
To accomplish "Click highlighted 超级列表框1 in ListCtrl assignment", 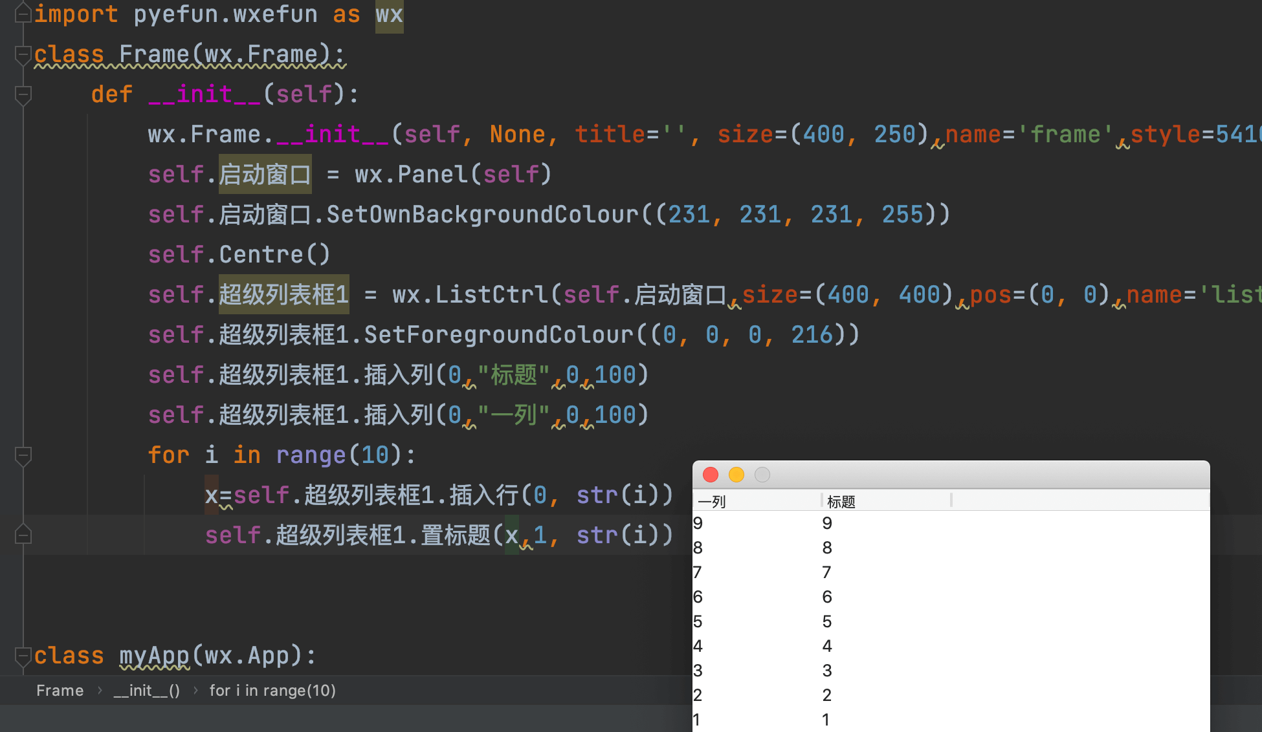I will [284, 294].
